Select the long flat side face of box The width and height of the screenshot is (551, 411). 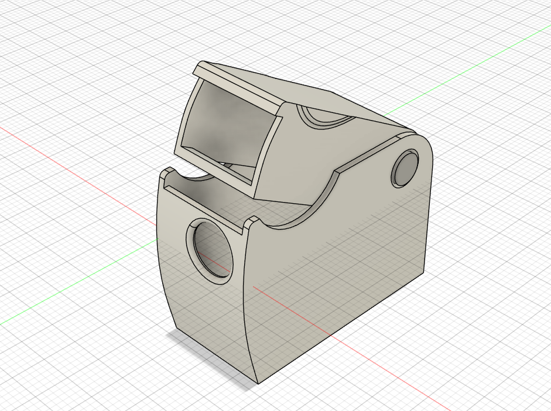tap(337, 281)
